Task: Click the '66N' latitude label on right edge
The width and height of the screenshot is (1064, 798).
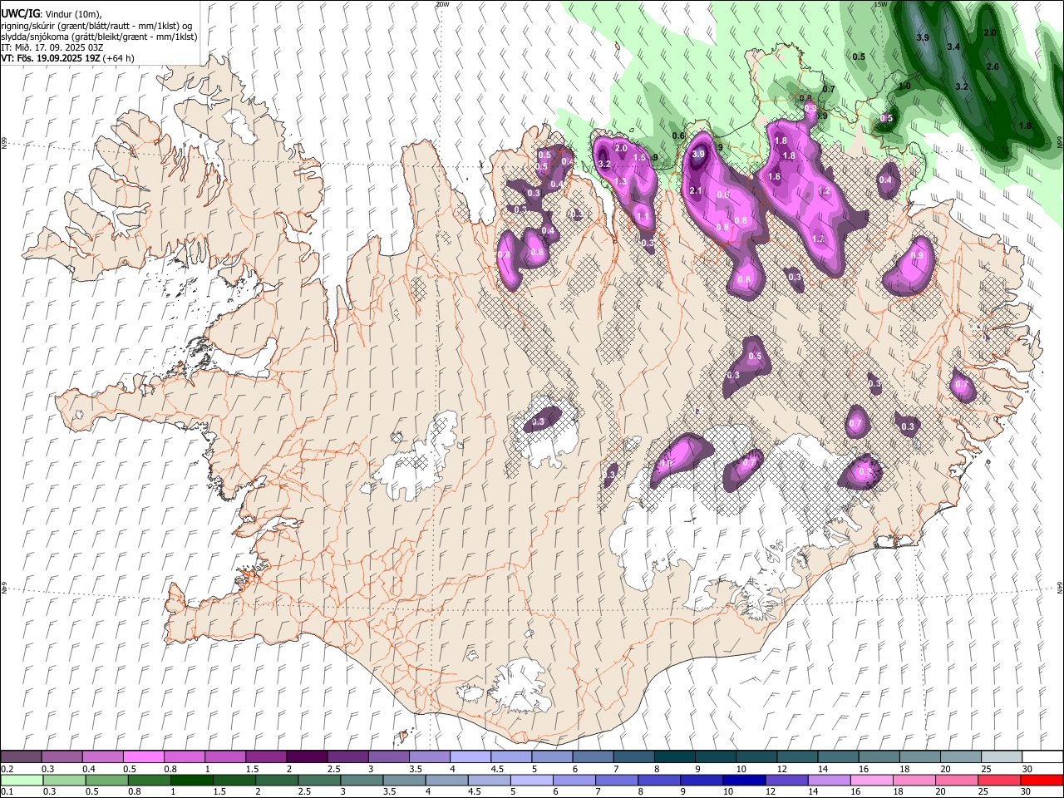Action: pos(1060,143)
